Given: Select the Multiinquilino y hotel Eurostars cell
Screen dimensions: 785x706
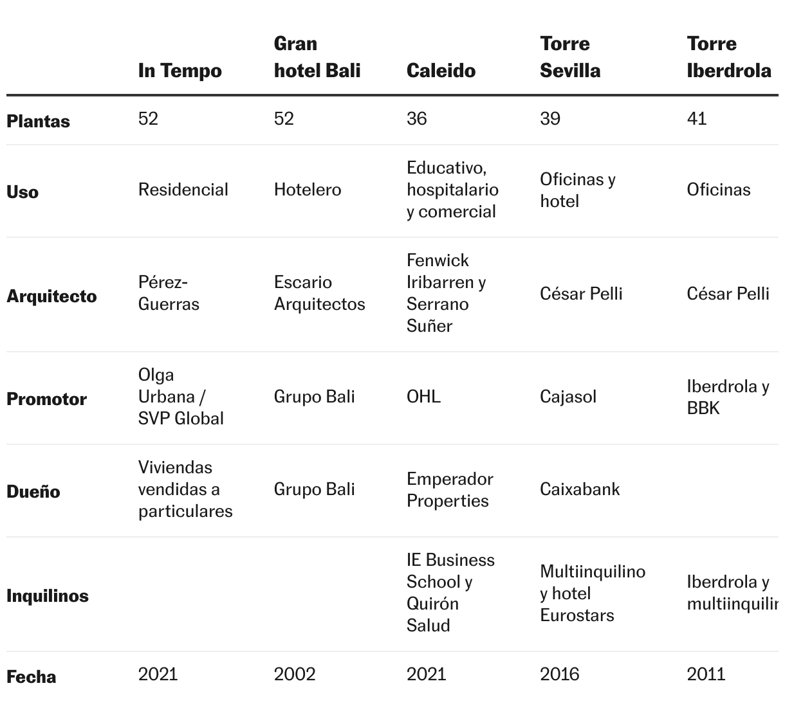Looking at the screenshot, I should (592, 593).
